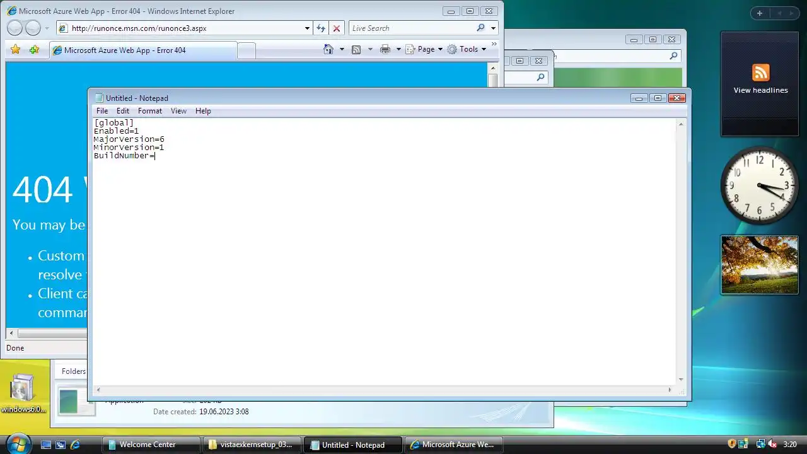
Task: Click the Notepad title bar icon
Action: [x=99, y=98]
